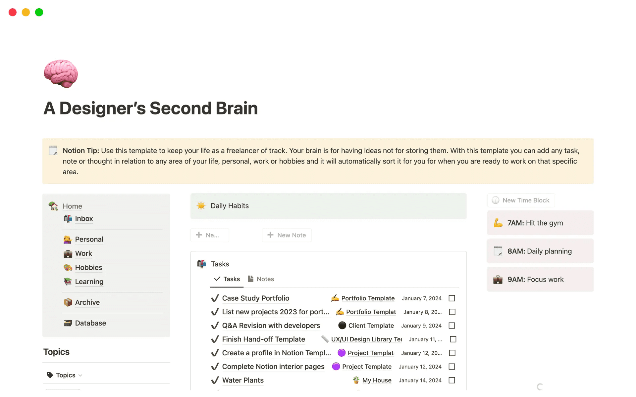Click the flexed arm icon on 7AM block
This screenshot has height=397, width=636.
498,223
